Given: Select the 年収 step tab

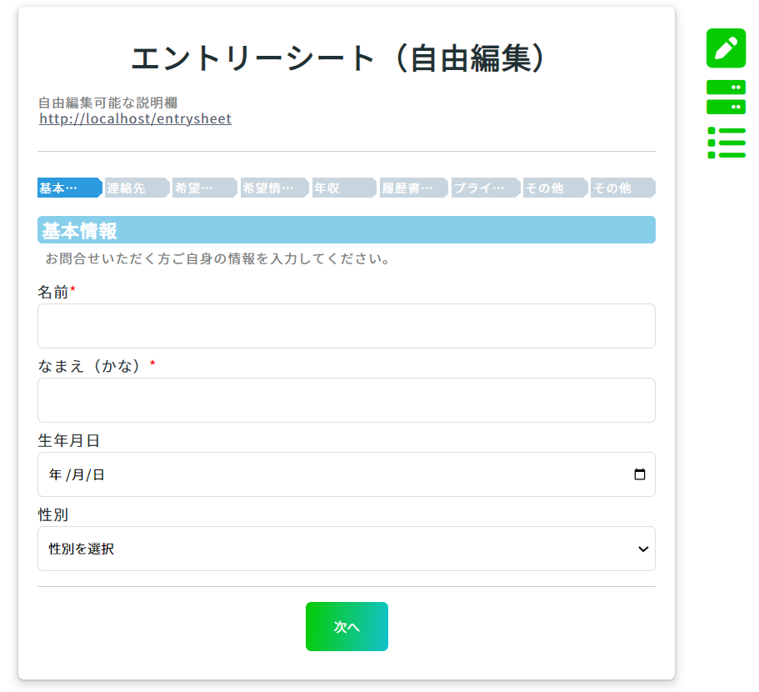Looking at the screenshot, I should pos(344,188).
